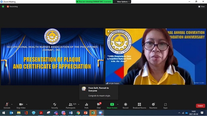
Task: Click the green Share Screen button
Action: pos(112,106)
